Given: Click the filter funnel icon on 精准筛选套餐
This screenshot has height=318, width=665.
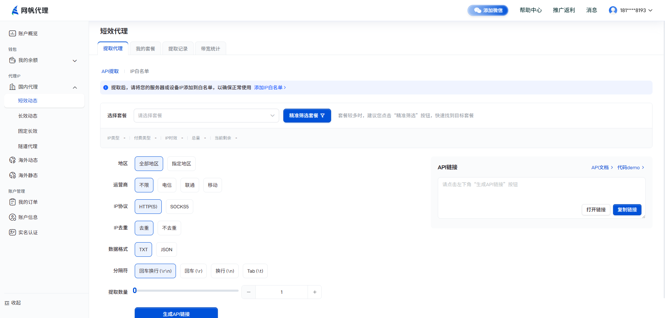Looking at the screenshot, I should click(x=323, y=116).
